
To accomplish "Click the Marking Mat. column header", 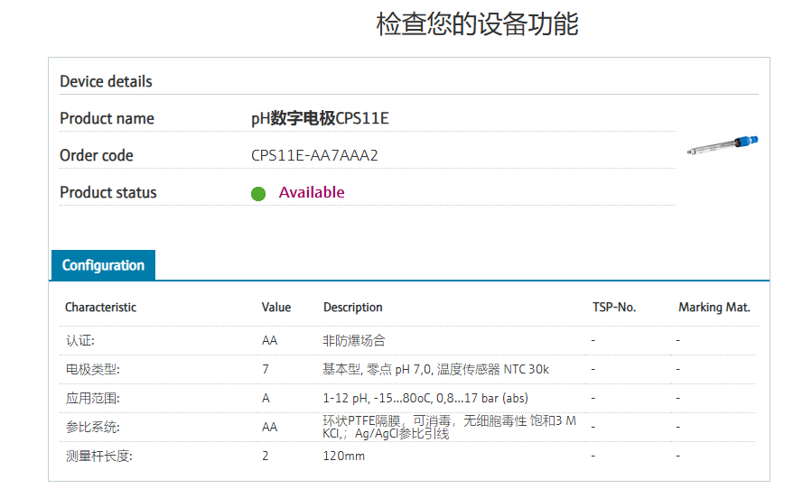I will [x=714, y=308].
